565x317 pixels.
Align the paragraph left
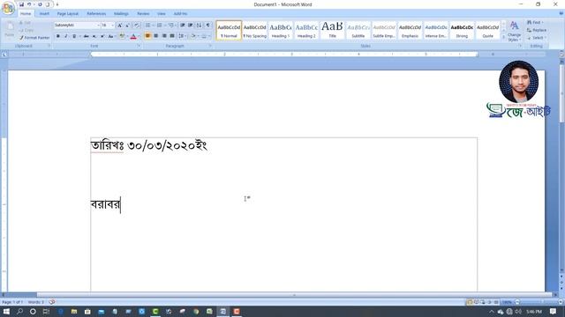tap(147, 36)
